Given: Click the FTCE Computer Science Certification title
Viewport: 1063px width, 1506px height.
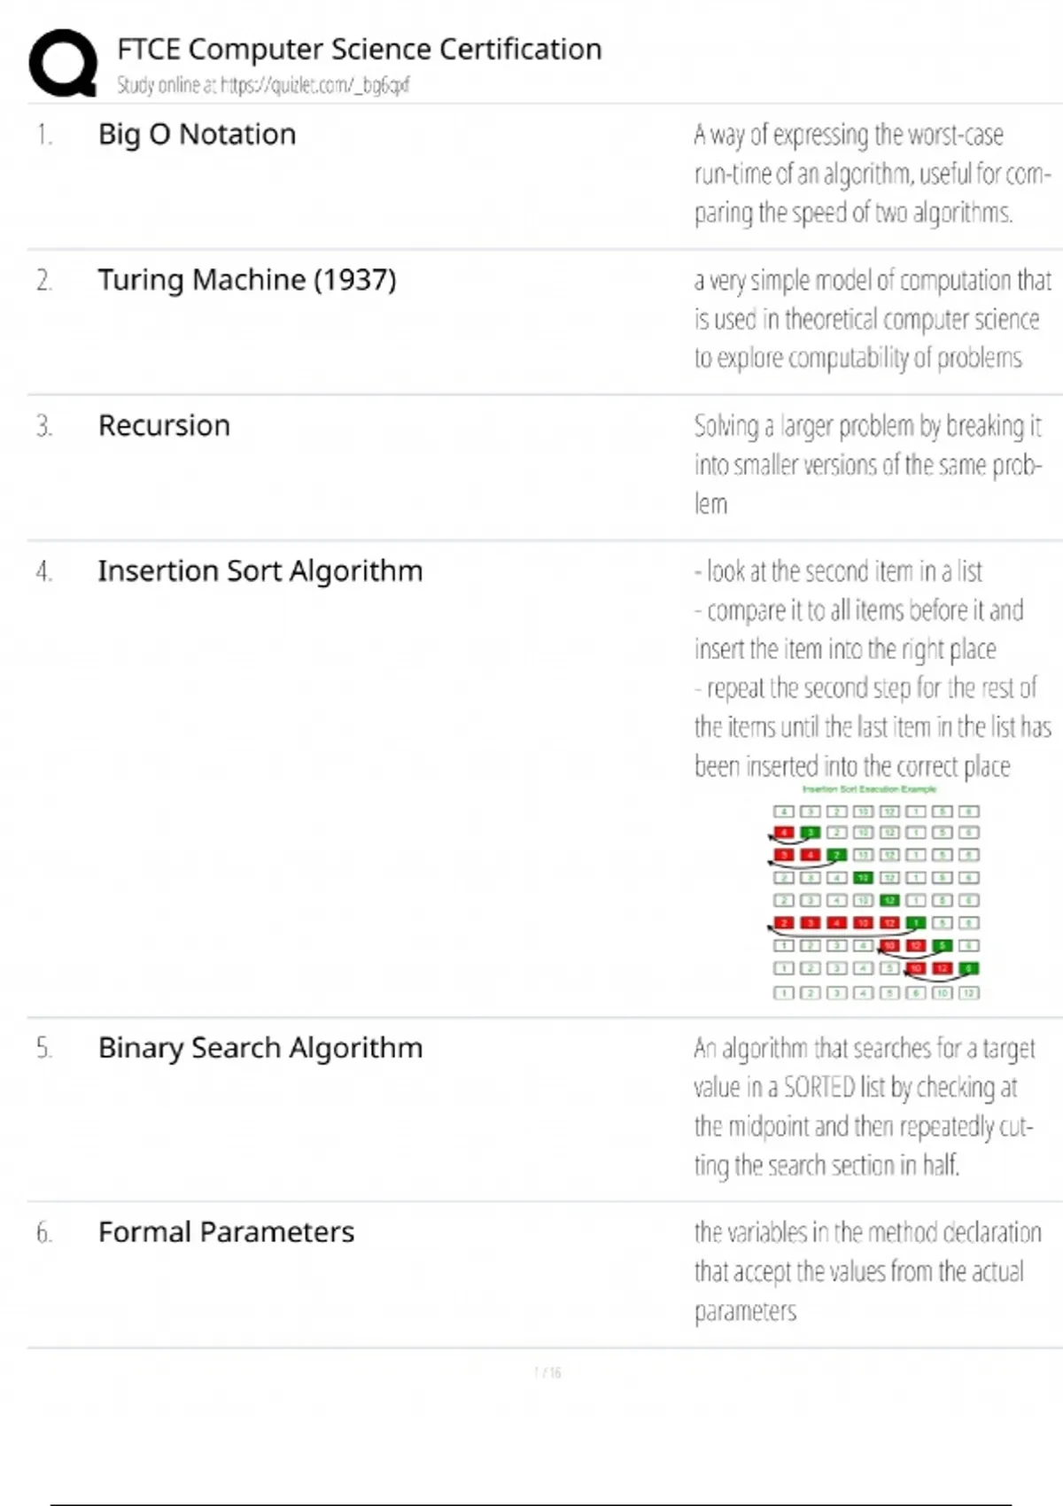Looking at the screenshot, I should [x=359, y=49].
